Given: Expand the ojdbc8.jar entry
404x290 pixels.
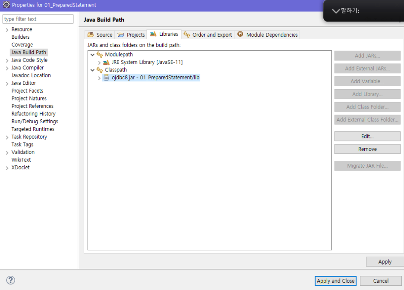Looking at the screenshot, I should point(99,78).
